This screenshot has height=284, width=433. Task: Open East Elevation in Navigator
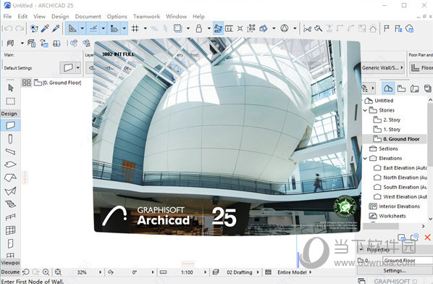click(400, 167)
